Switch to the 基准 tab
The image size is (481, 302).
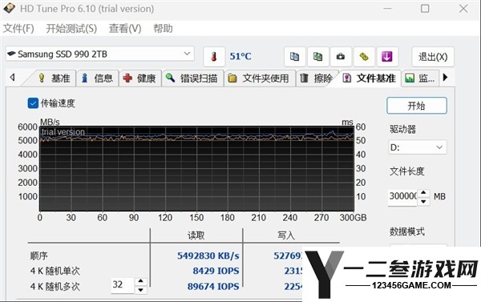[54, 79]
